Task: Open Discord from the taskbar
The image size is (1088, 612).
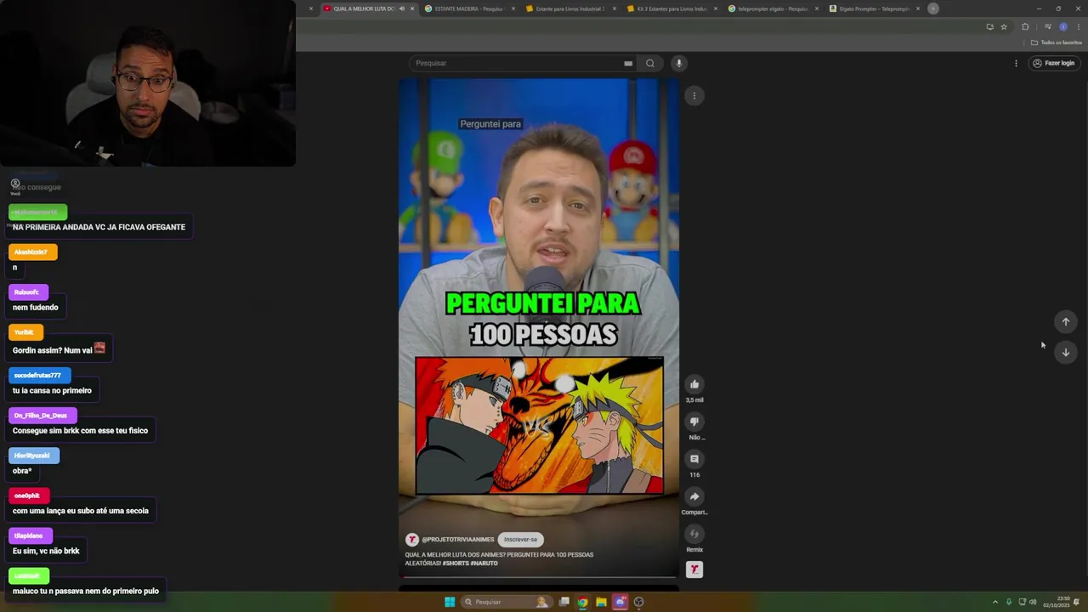Action: [x=620, y=602]
